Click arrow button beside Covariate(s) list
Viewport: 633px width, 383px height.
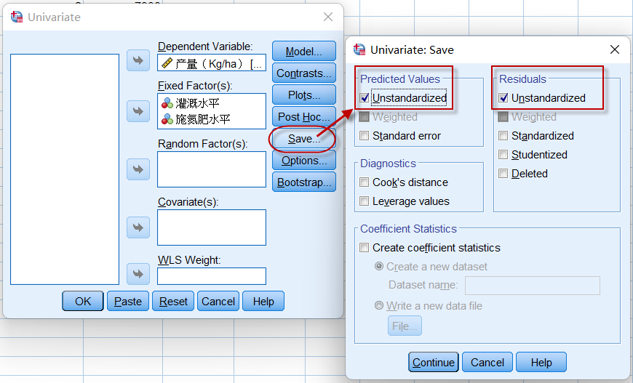point(138,227)
